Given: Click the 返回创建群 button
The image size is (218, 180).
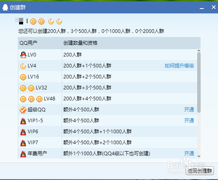Looking at the screenshot, I should coord(199,171).
